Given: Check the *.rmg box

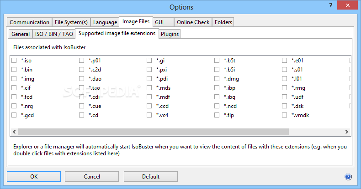Looking at the screenshot, I should [x=284, y=87].
